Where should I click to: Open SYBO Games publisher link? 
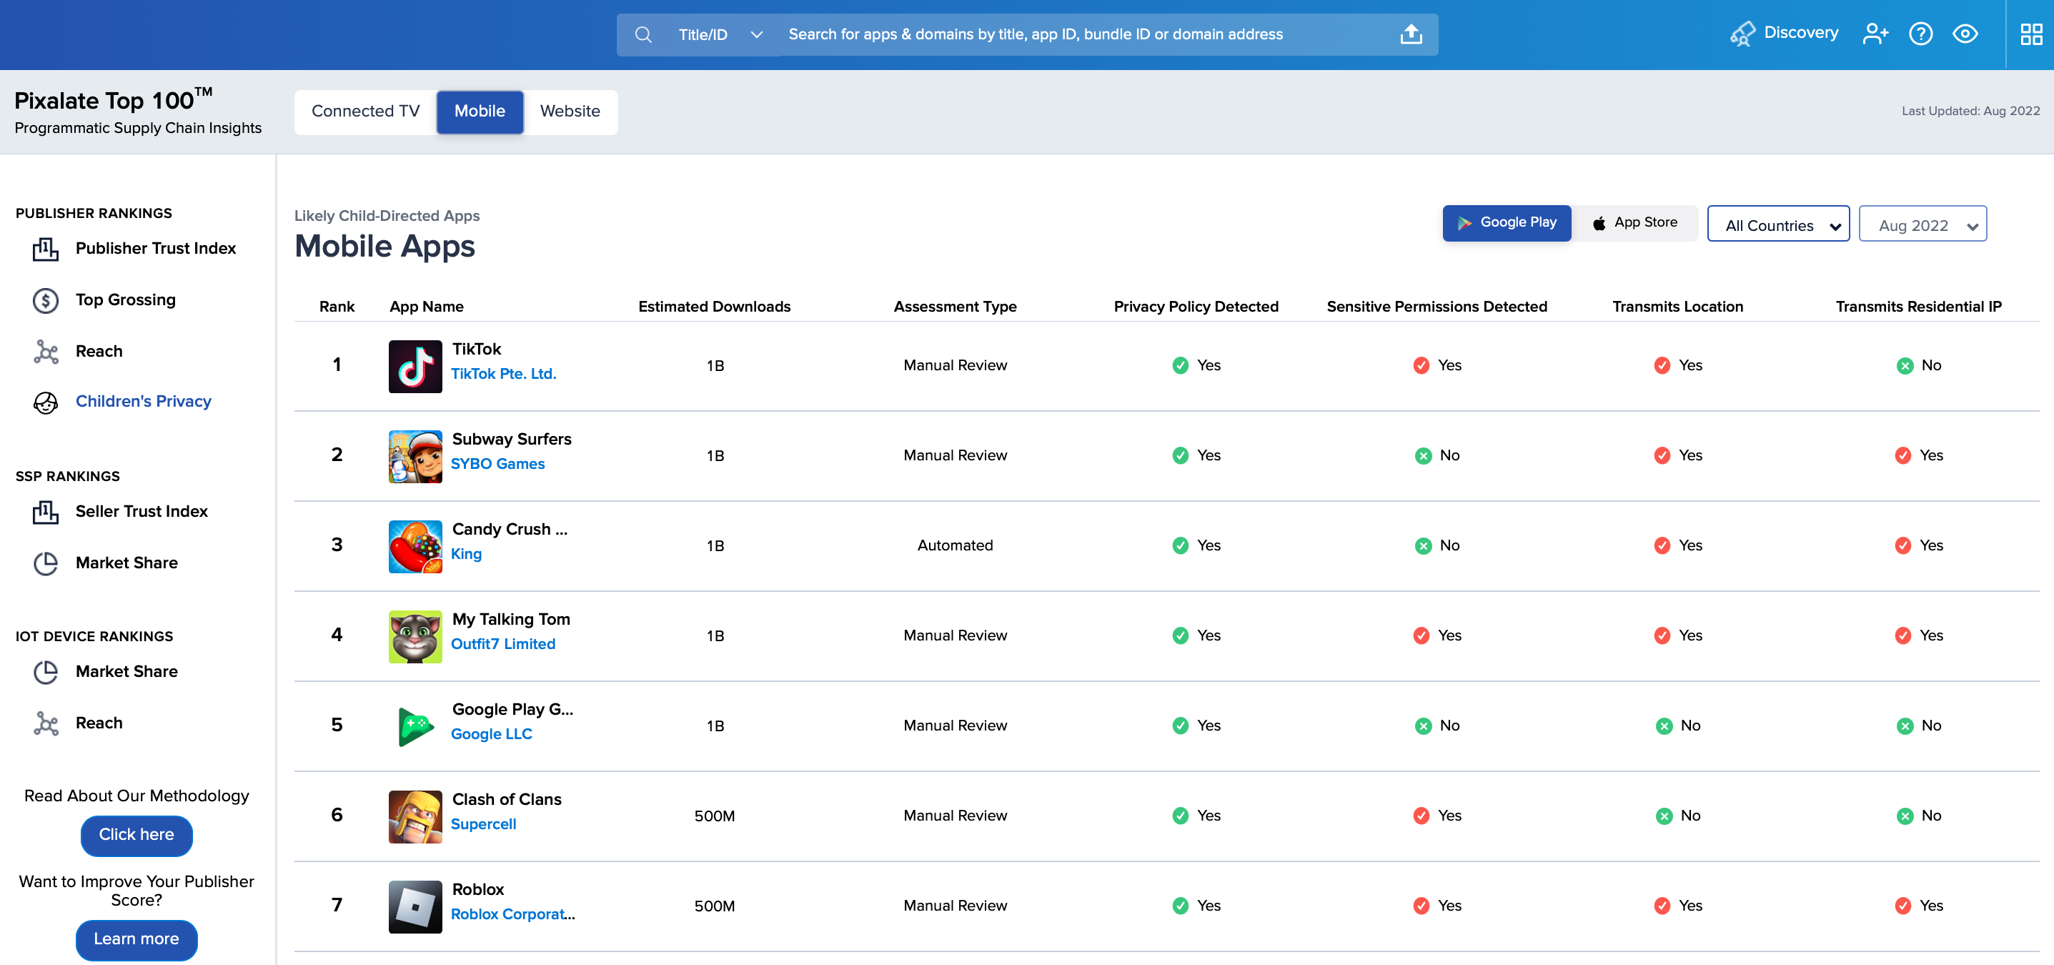(x=497, y=464)
